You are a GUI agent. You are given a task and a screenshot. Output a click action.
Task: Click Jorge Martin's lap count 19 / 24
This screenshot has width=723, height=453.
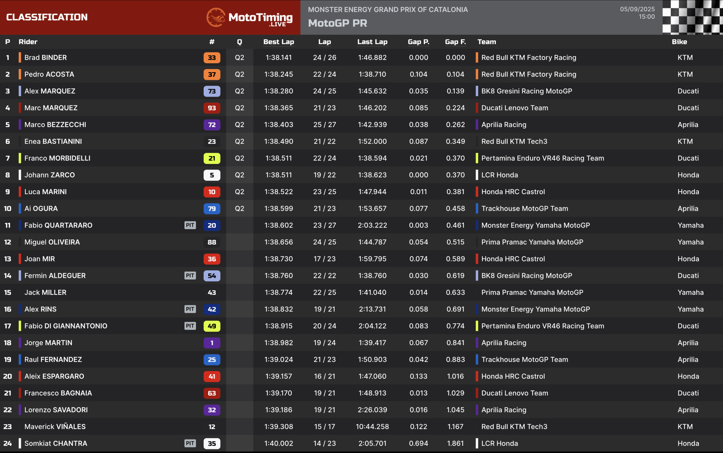(x=325, y=343)
